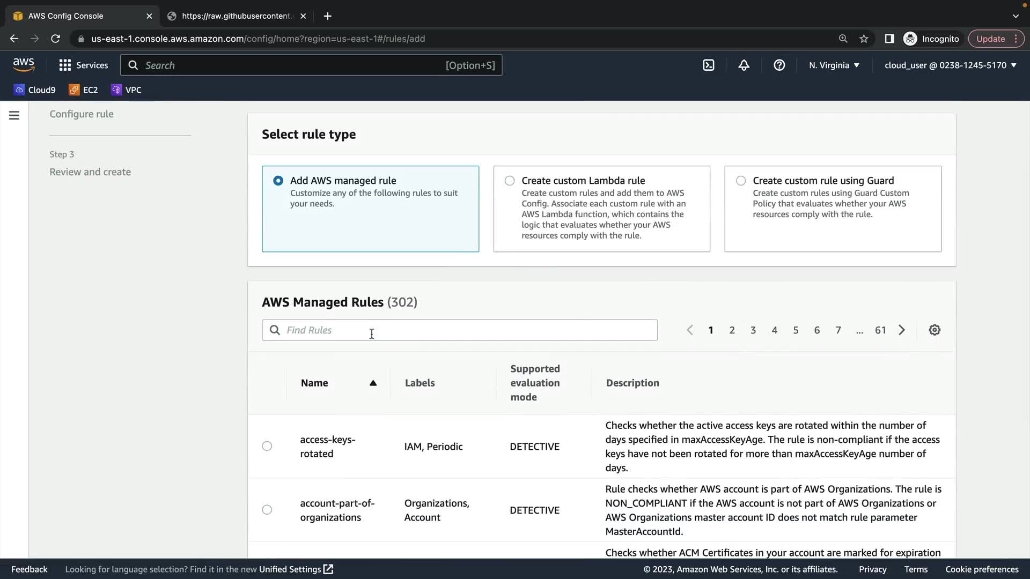Screen dimensions: 1030x579
Task: Jump to page 61 of rules
Action: [880, 330]
